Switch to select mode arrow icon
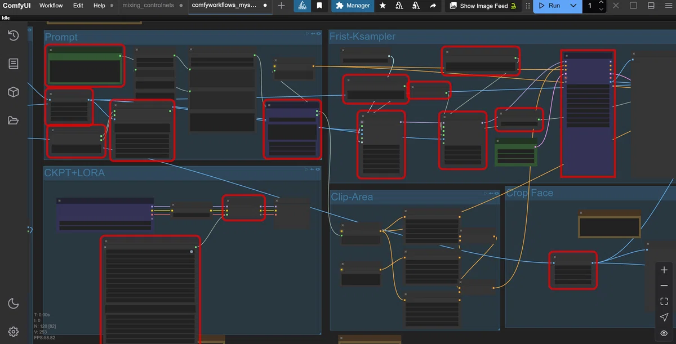This screenshot has height=344, width=676. 664,318
